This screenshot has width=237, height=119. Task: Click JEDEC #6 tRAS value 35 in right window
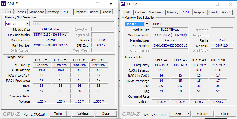coord(161,86)
